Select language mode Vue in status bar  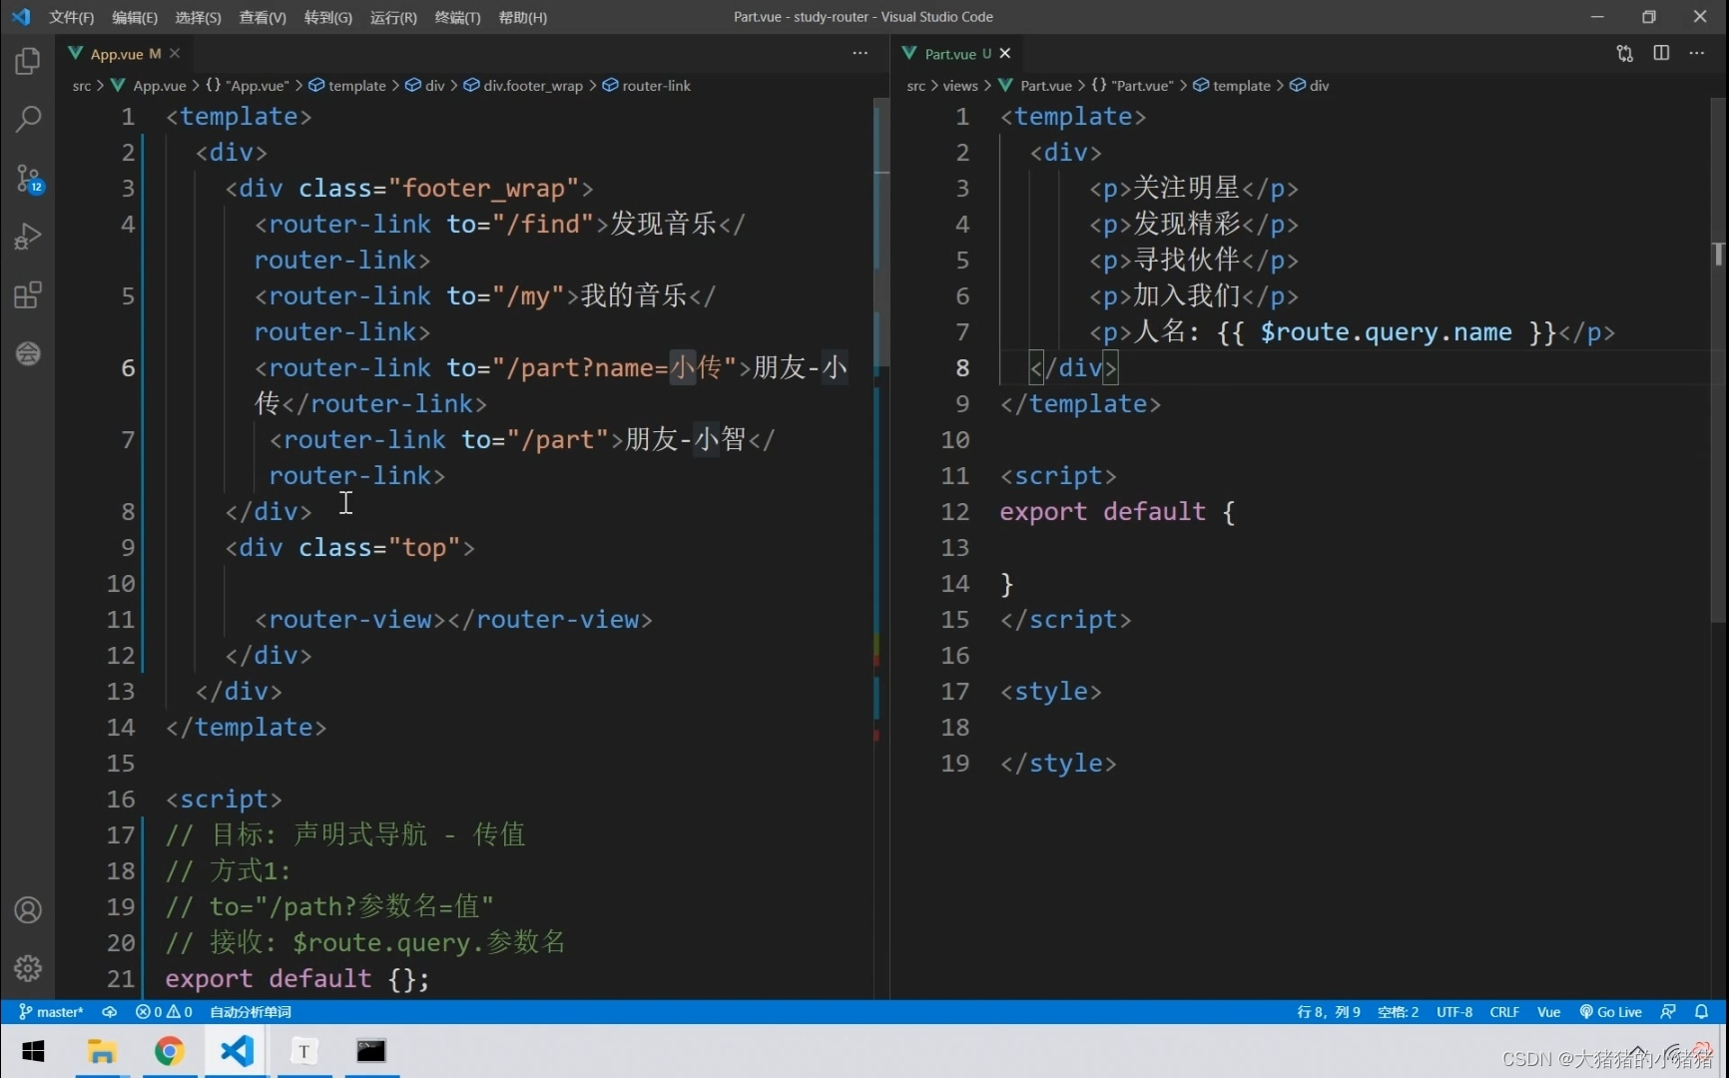(1548, 1012)
